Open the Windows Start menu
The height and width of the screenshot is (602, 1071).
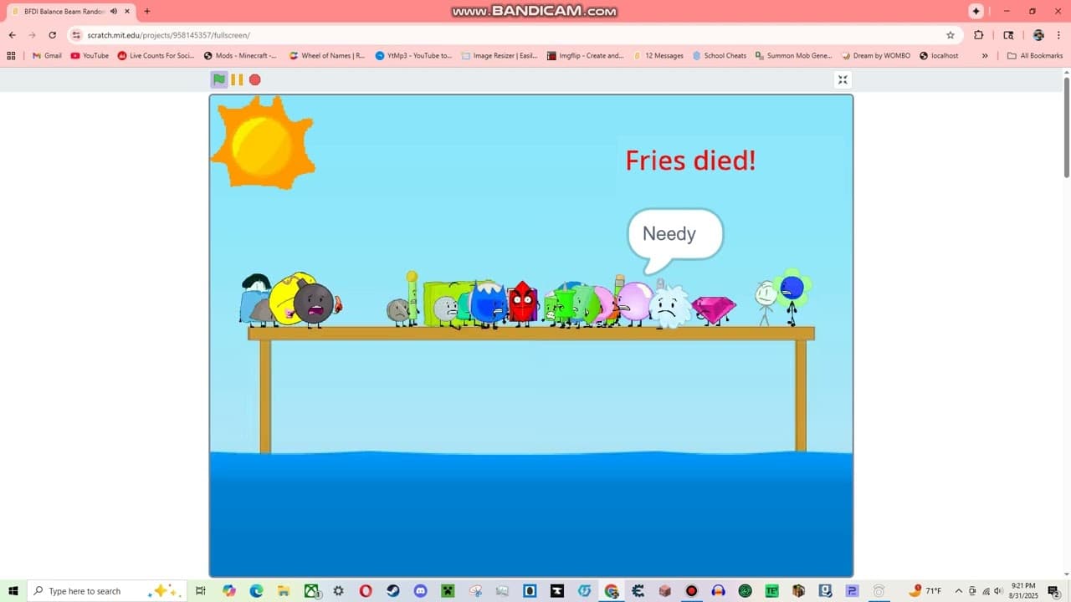tap(13, 591)
